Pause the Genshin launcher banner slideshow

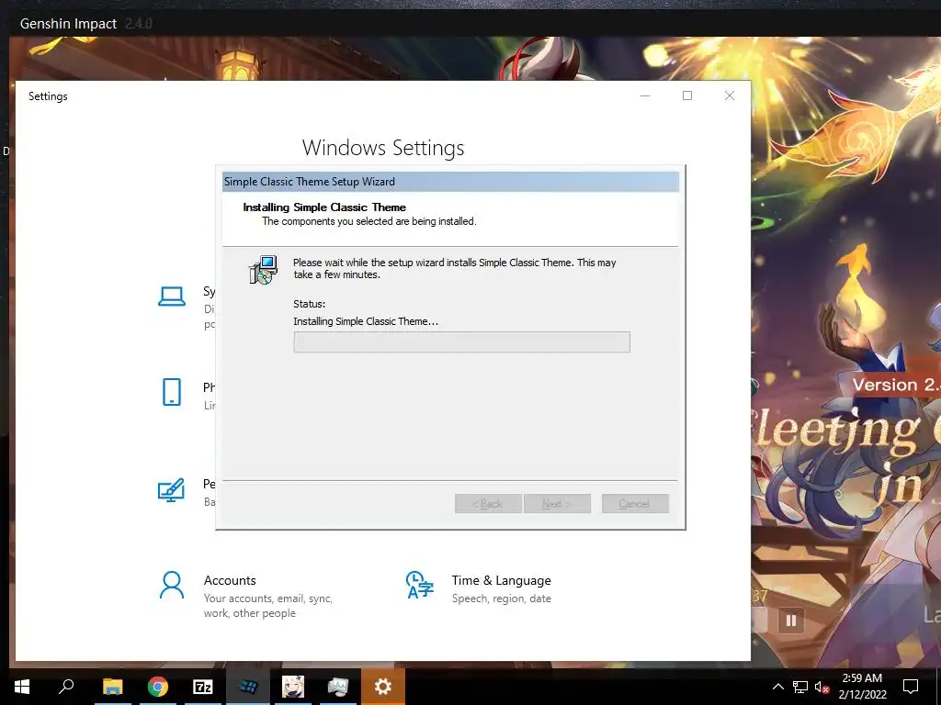point(791,621)
